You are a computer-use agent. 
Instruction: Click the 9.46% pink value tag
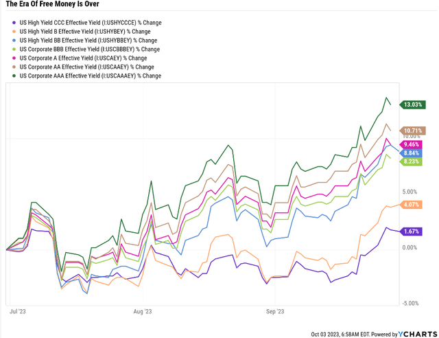[x=413, y=144]
